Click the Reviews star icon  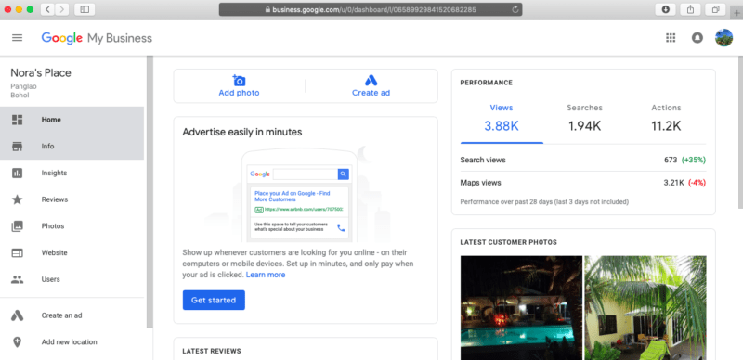point(17,199)
